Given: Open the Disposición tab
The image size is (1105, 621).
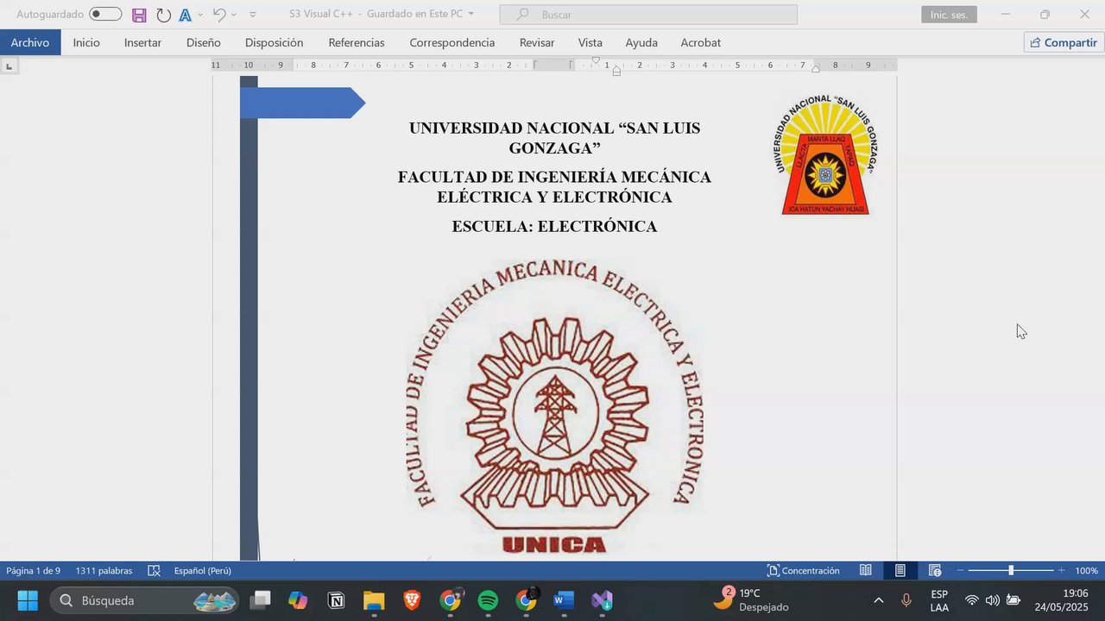Looking at the screenshot, I should coord(274,42).
